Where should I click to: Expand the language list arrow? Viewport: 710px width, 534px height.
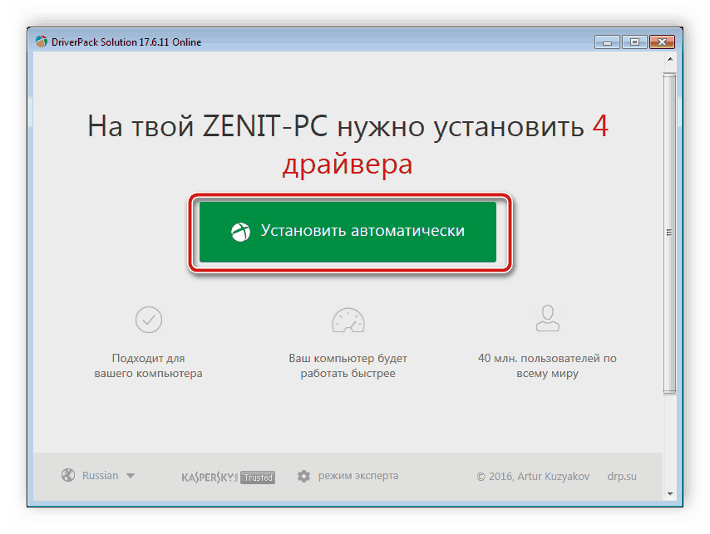pos(131,476)
